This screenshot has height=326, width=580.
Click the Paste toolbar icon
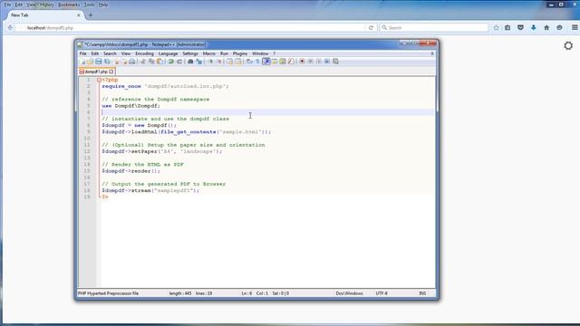(160, 62)
